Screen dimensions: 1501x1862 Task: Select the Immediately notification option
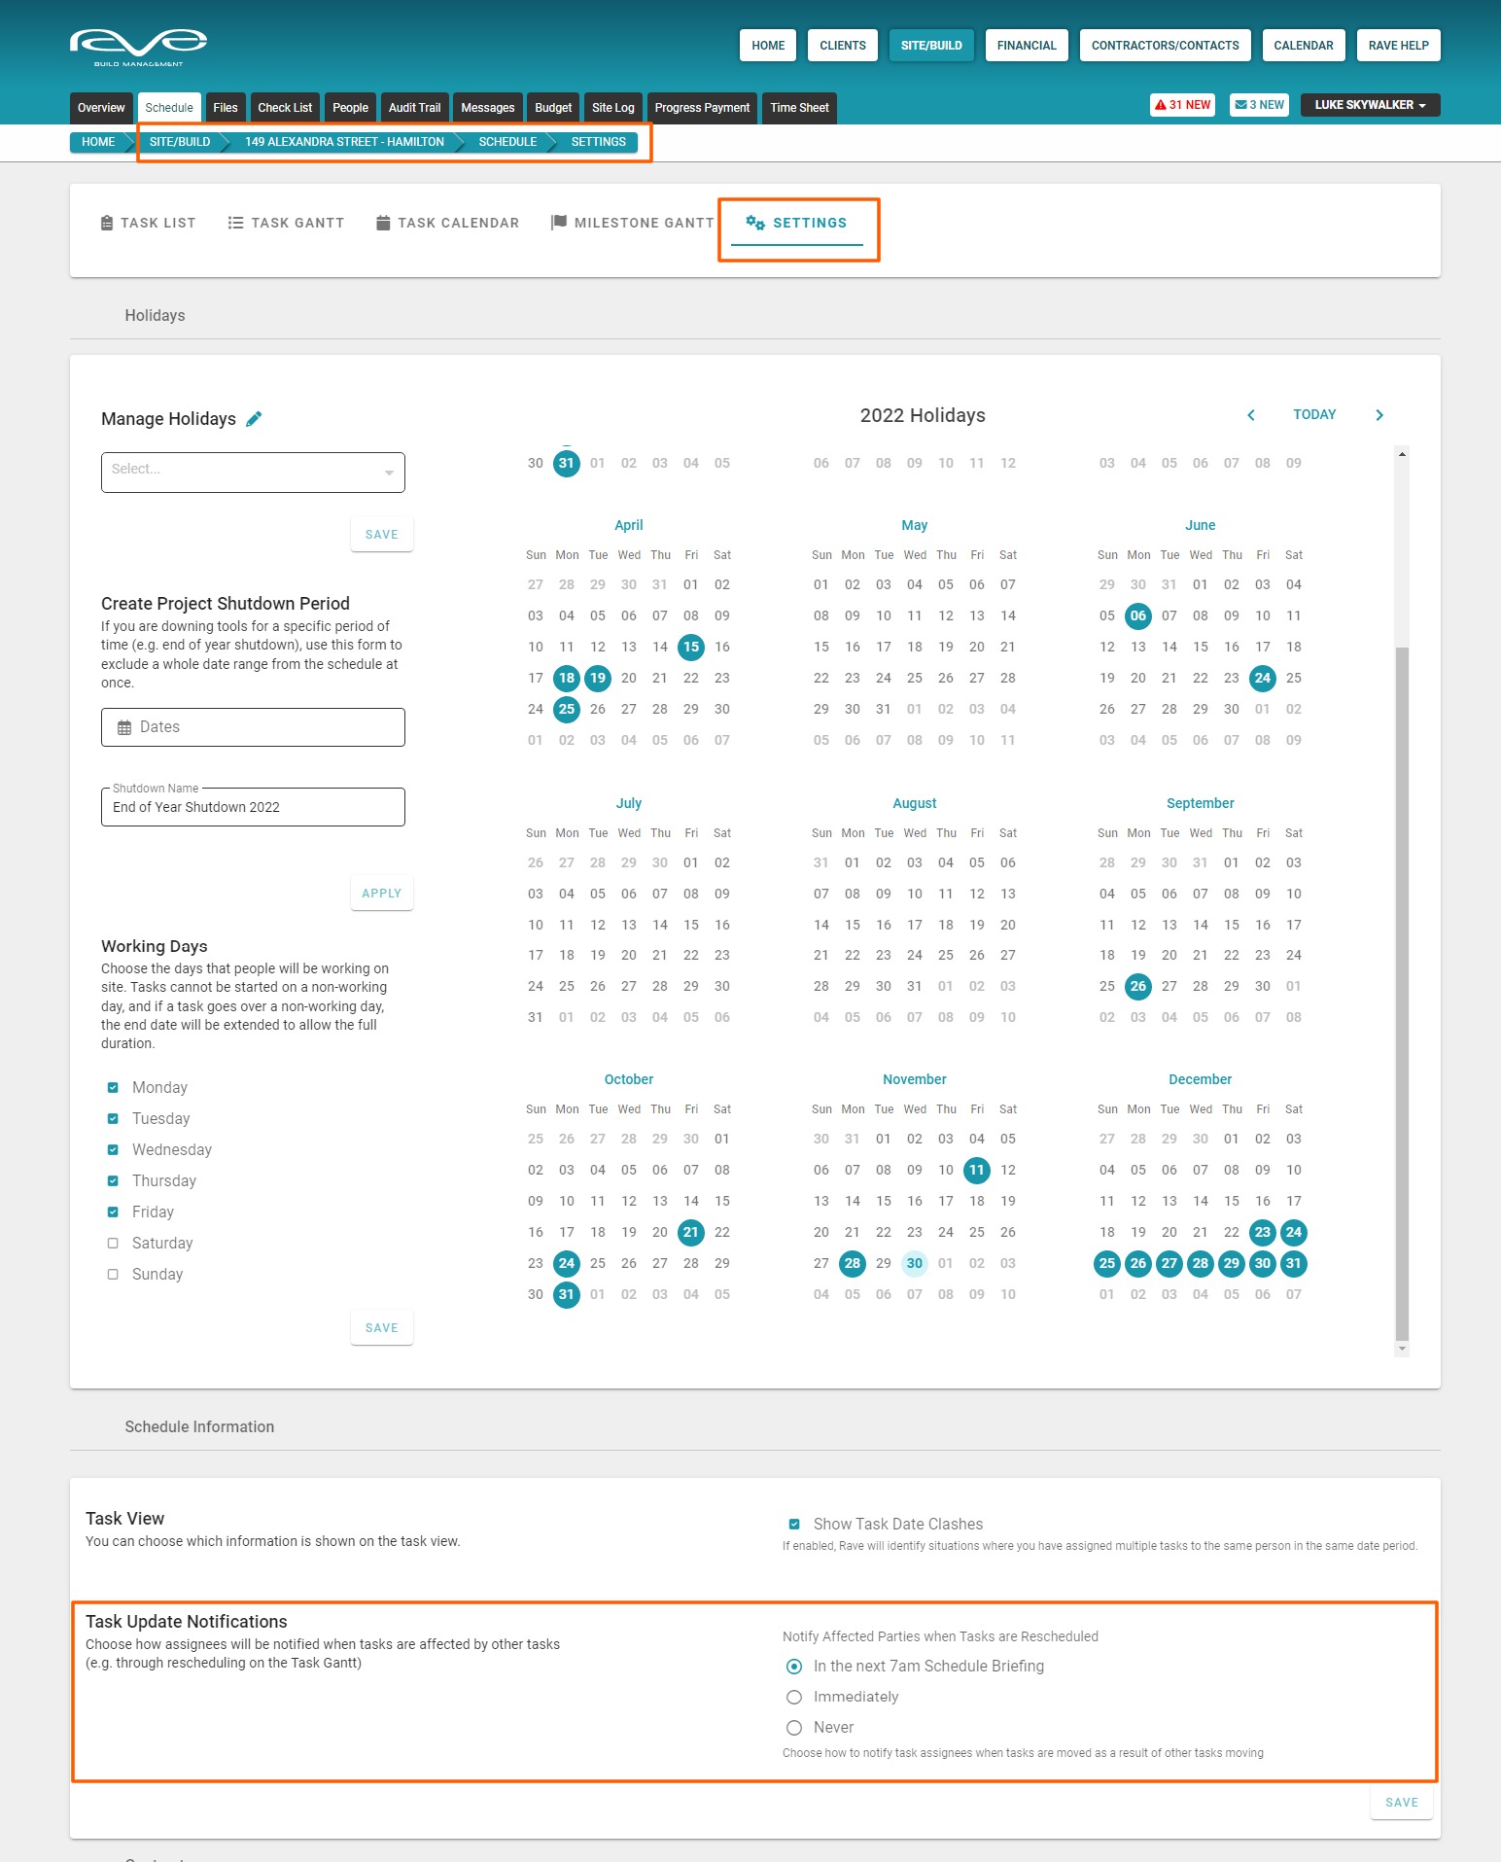click(x=794, y=1697)
